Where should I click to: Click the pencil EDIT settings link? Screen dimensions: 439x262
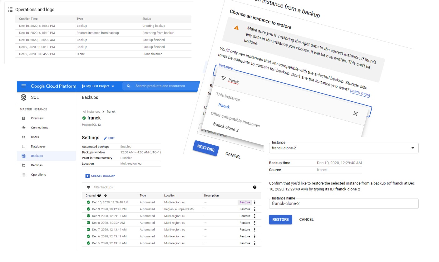(x=109, y=138)
